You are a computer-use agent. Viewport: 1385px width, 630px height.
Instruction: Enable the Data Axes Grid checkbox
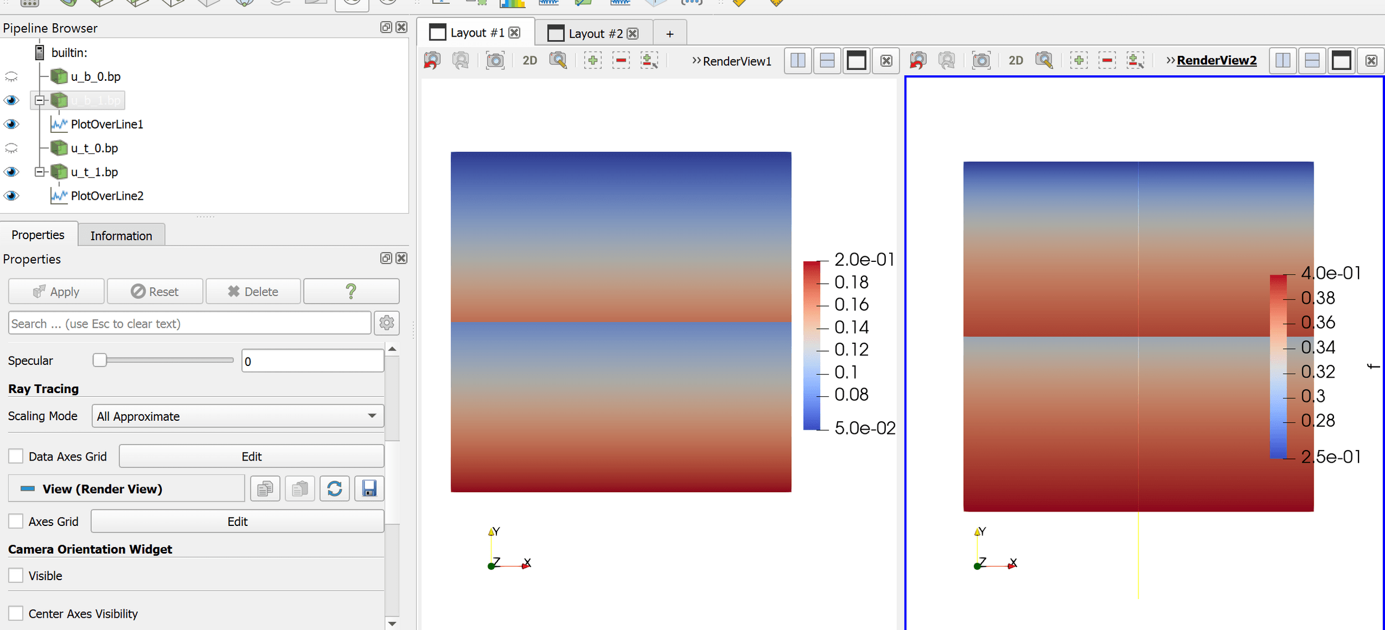pos(16,456)
